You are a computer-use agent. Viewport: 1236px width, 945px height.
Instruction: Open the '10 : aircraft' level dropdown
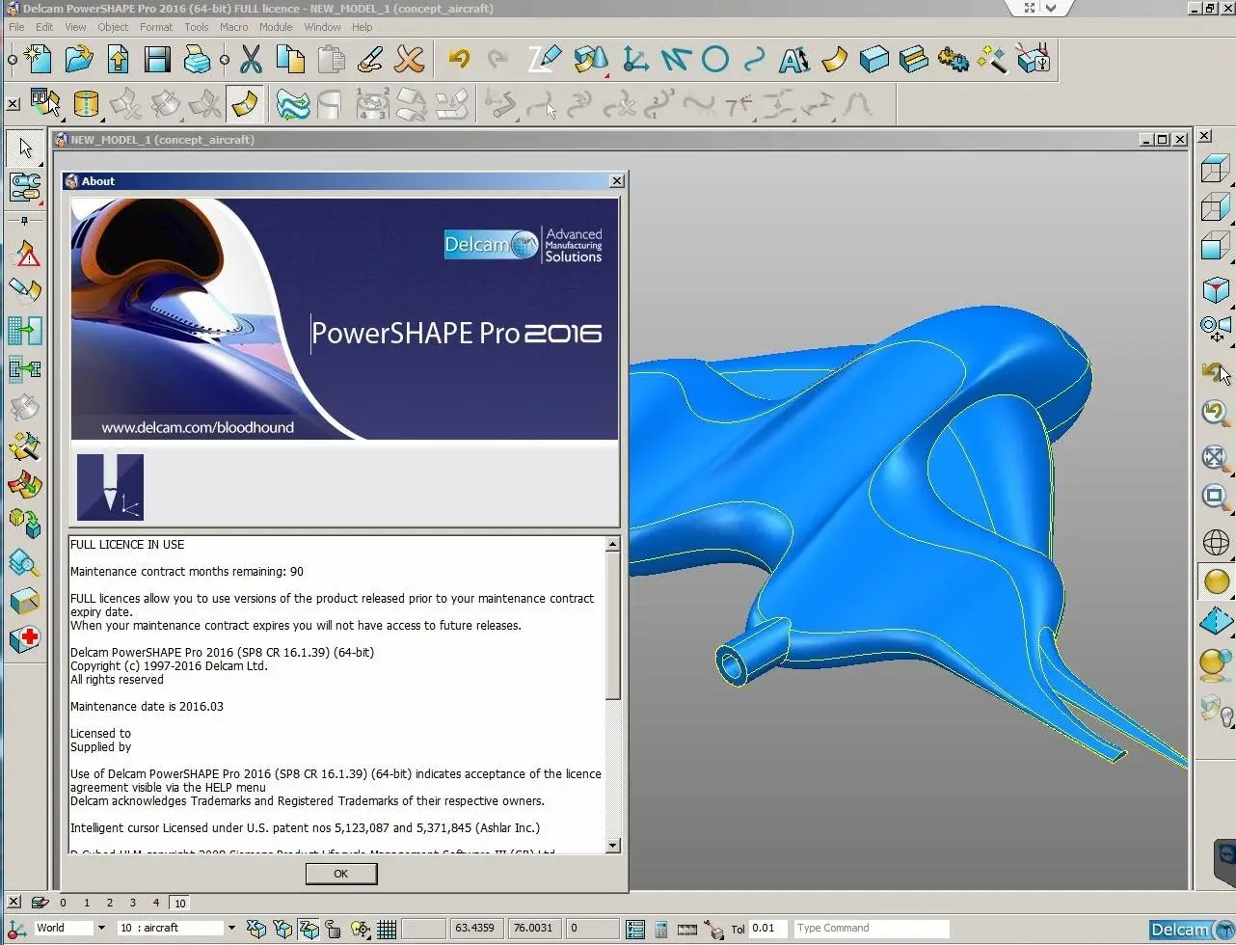[x=230, y=929]
